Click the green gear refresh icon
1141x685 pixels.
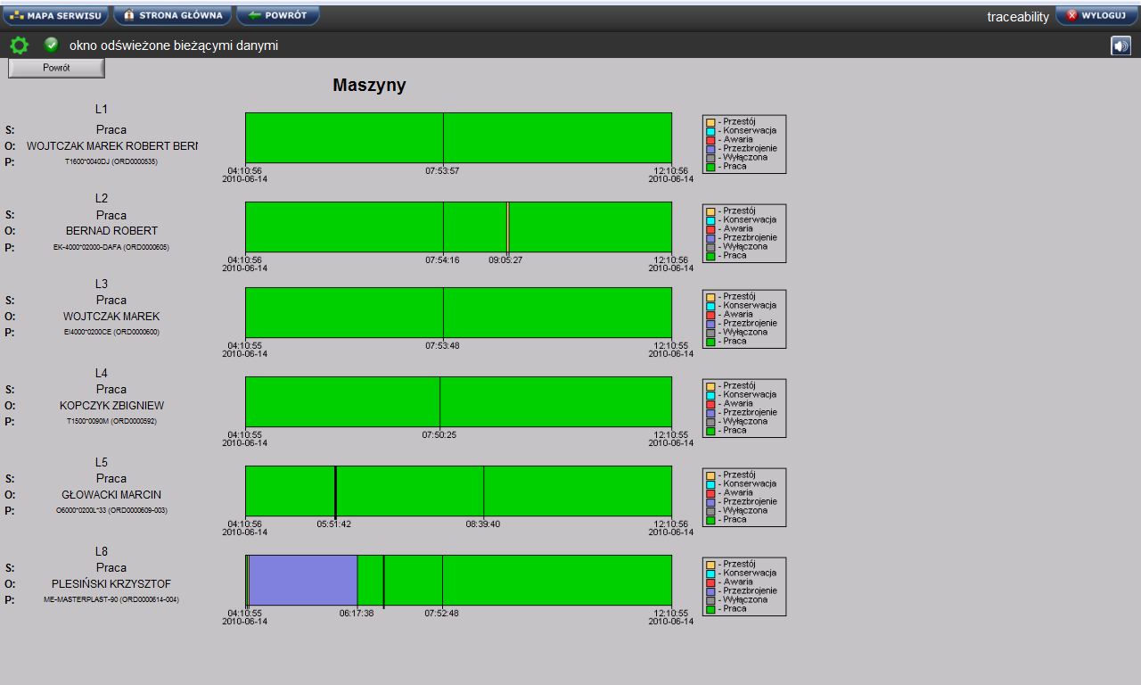tap(19, 45)
